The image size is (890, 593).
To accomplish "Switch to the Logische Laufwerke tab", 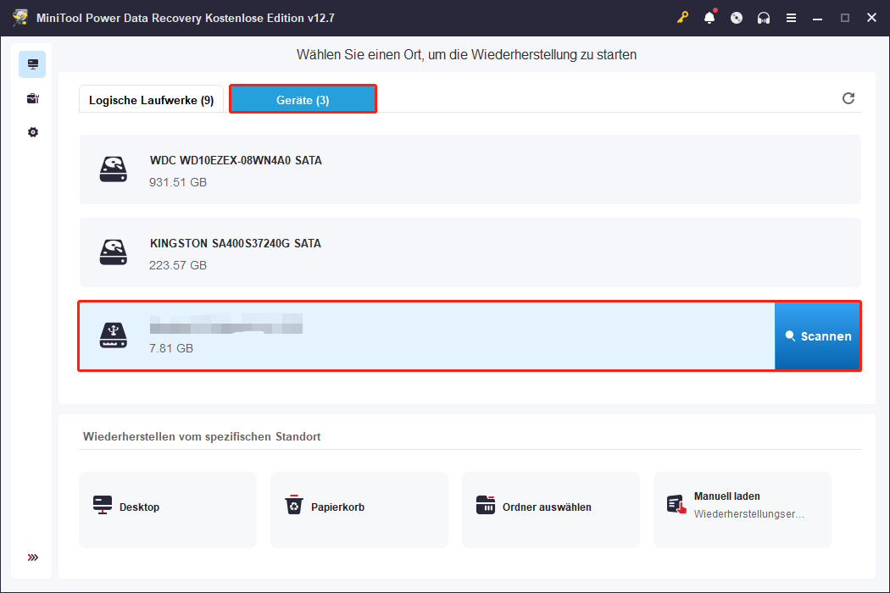I will (x=151, y=99).
